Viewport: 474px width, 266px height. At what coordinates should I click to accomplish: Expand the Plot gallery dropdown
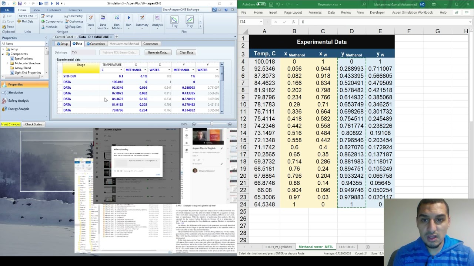coord(200,26)
